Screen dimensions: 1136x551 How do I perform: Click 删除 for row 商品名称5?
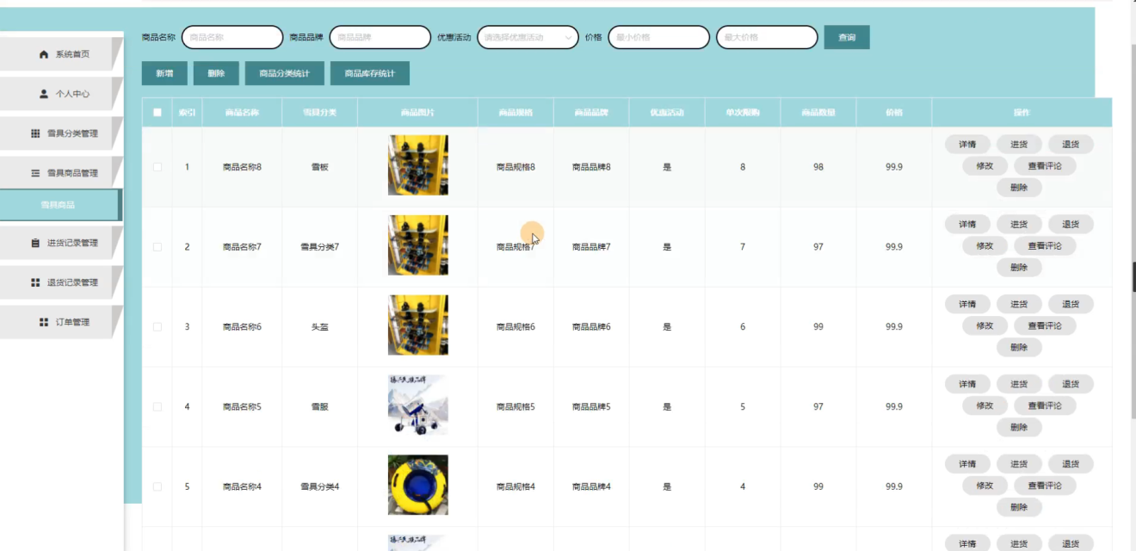pos(1019,428)
